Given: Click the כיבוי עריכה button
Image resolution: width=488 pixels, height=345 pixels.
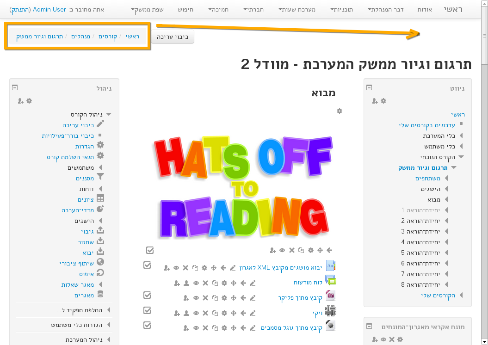Looking at the screenshot, I should click(x=173, y=37).
